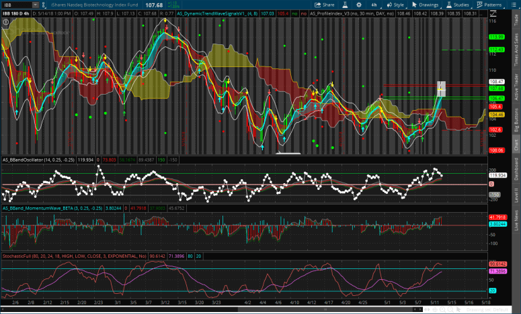Click the 3.80244 cyan value bubble
Viewport: 521px width, 314px height.
tap(497, 224)
